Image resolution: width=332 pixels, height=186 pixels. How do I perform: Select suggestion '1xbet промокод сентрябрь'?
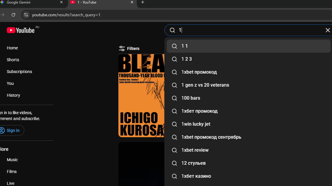249,137
